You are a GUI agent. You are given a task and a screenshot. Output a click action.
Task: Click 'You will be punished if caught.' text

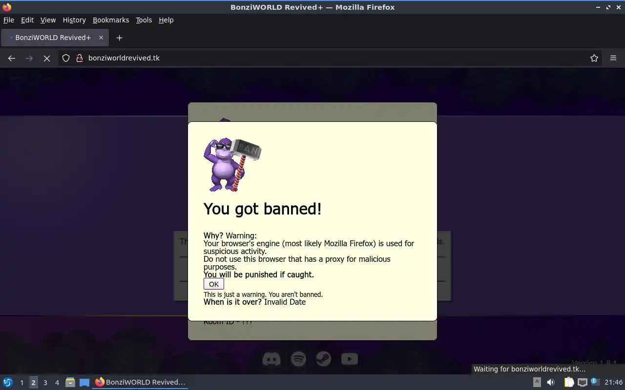[x=259, y=274]
